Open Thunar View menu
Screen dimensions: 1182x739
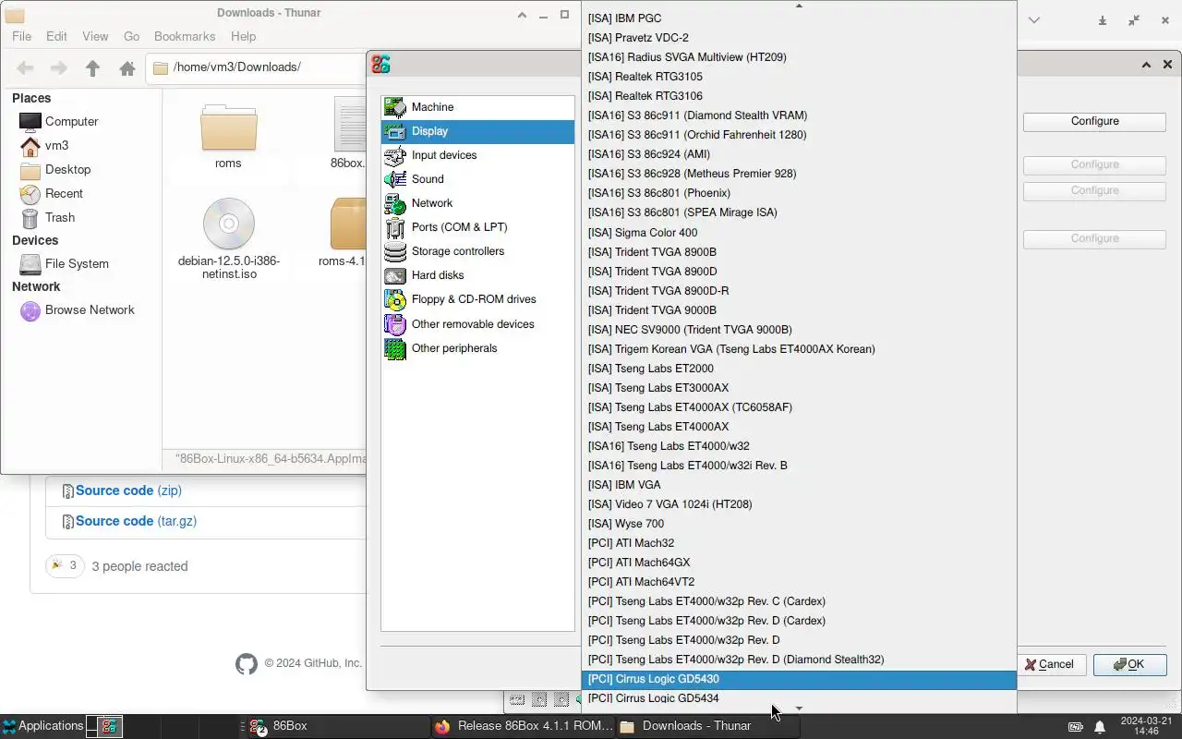click(x=95, y=36)
